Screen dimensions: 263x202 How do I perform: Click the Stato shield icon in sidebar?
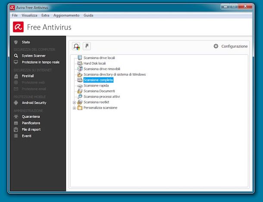click(x=16, y=42)
